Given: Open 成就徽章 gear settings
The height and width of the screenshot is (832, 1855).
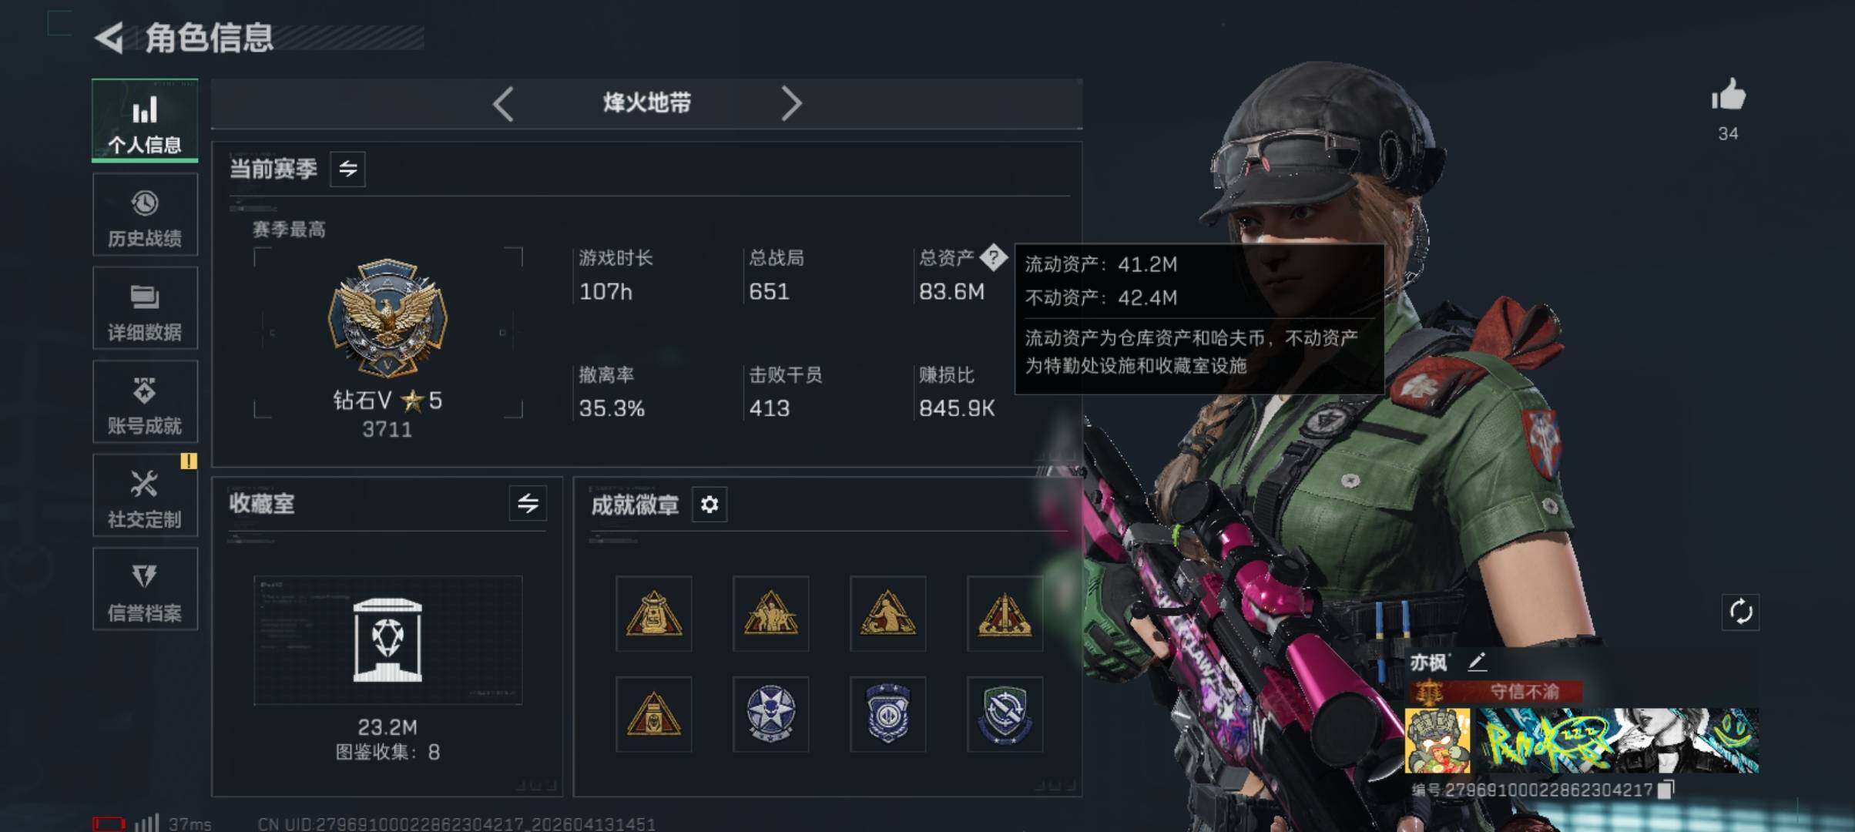Looking at the screenshot, I should pos(709,505).
